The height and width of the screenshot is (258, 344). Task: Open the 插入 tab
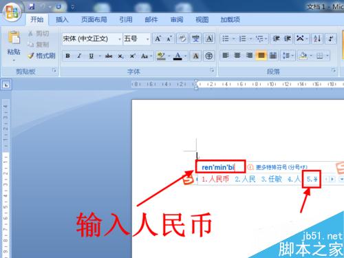click(x=62, y=20)
